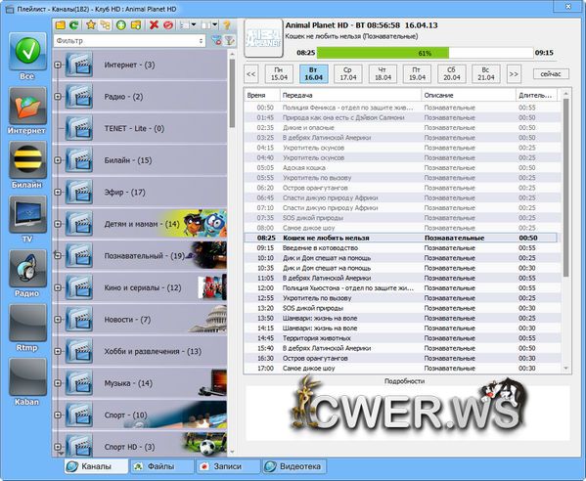This screenshot has width=586, height=481.
Task: Expand the 'Кино и сериалы - (12)' group
Action: tap(58, 288)
